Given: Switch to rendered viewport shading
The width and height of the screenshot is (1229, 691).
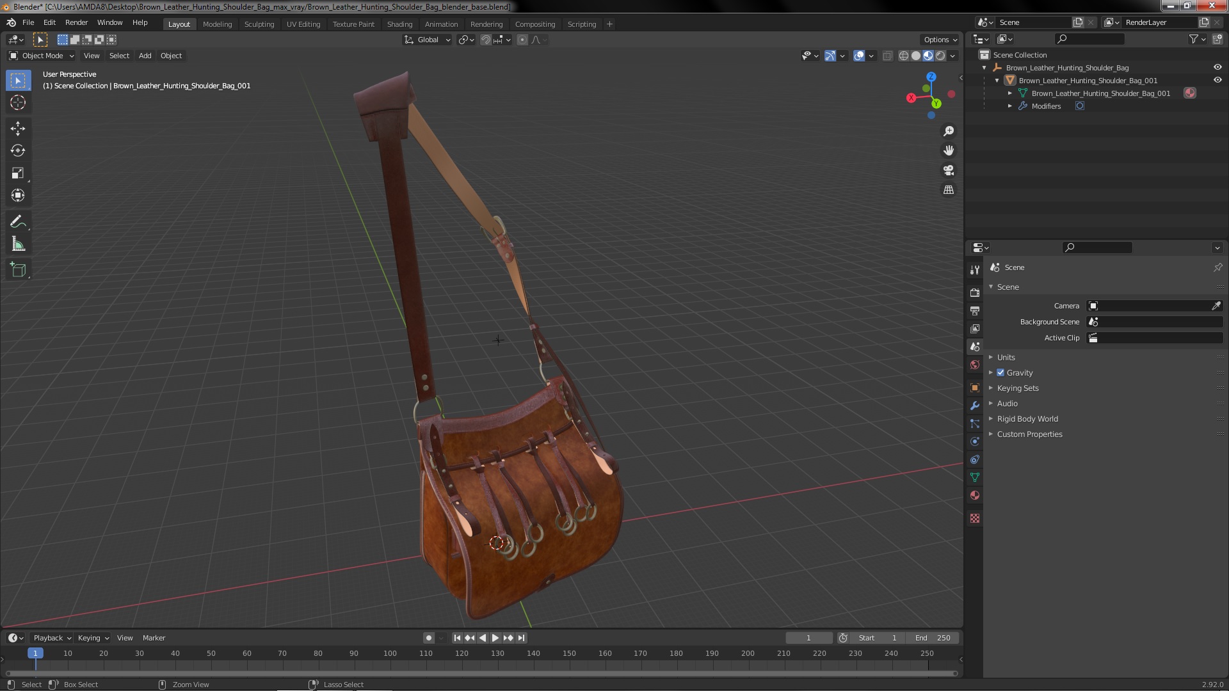Looking at the screenshot, I should pyautogui.click(x=940, y=56).
